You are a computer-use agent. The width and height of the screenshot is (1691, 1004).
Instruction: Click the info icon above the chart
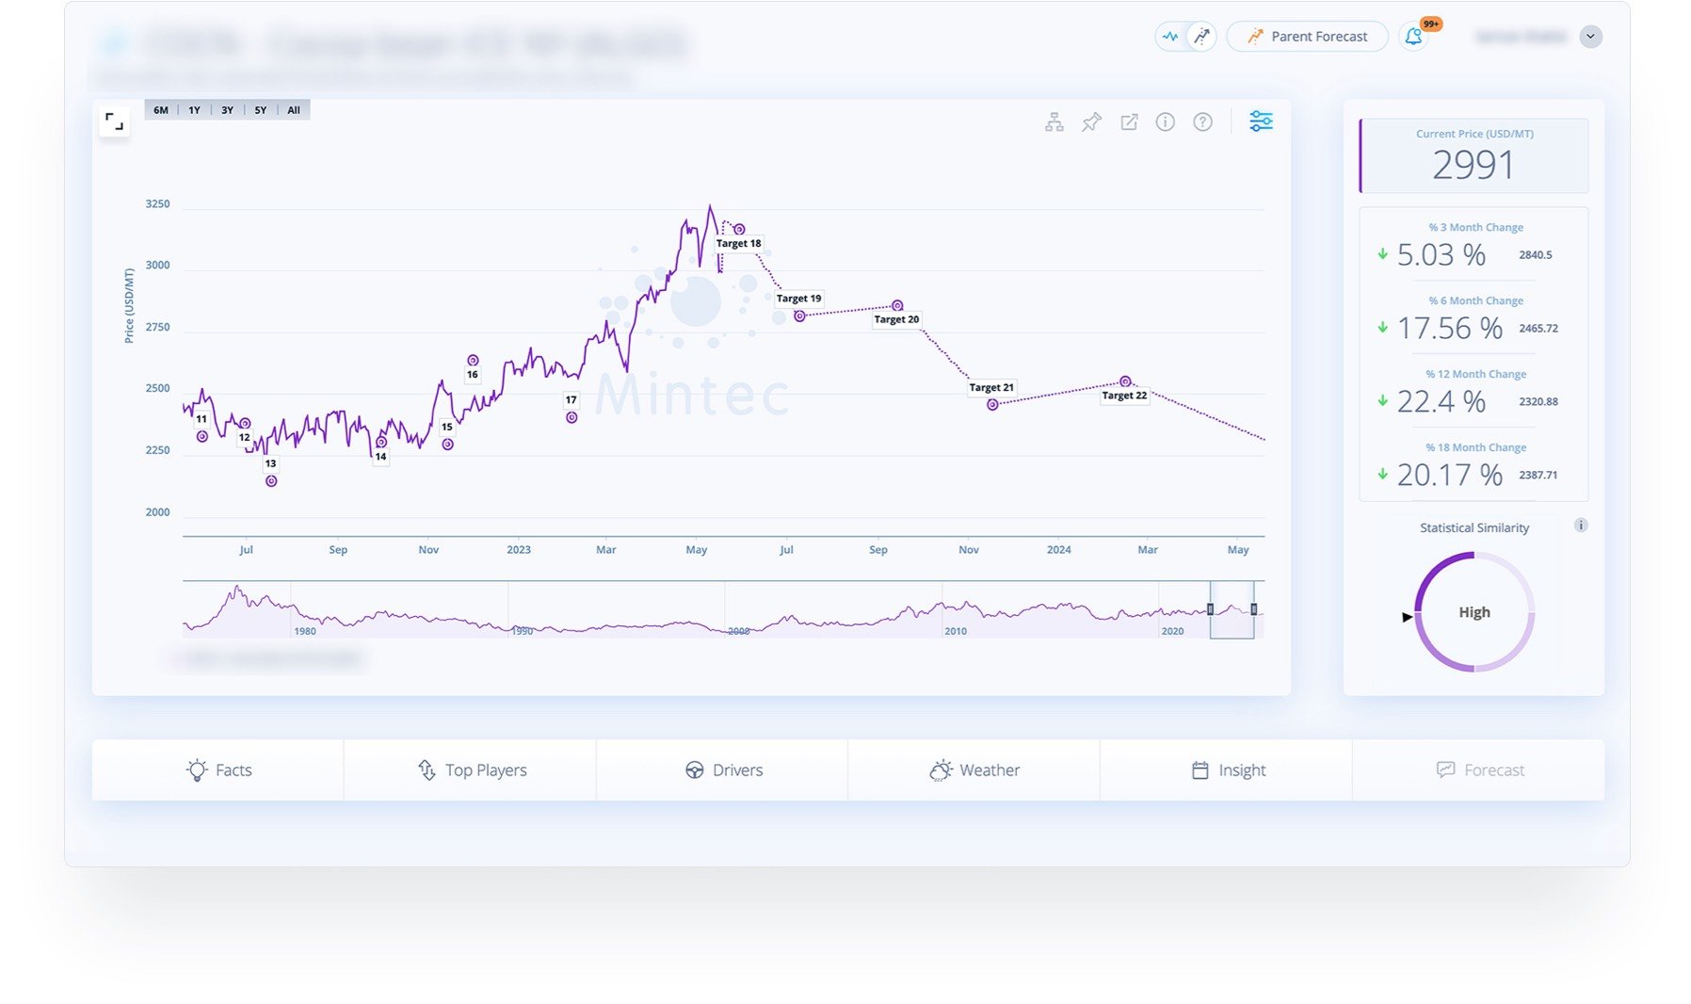(x=1165, y=121)
